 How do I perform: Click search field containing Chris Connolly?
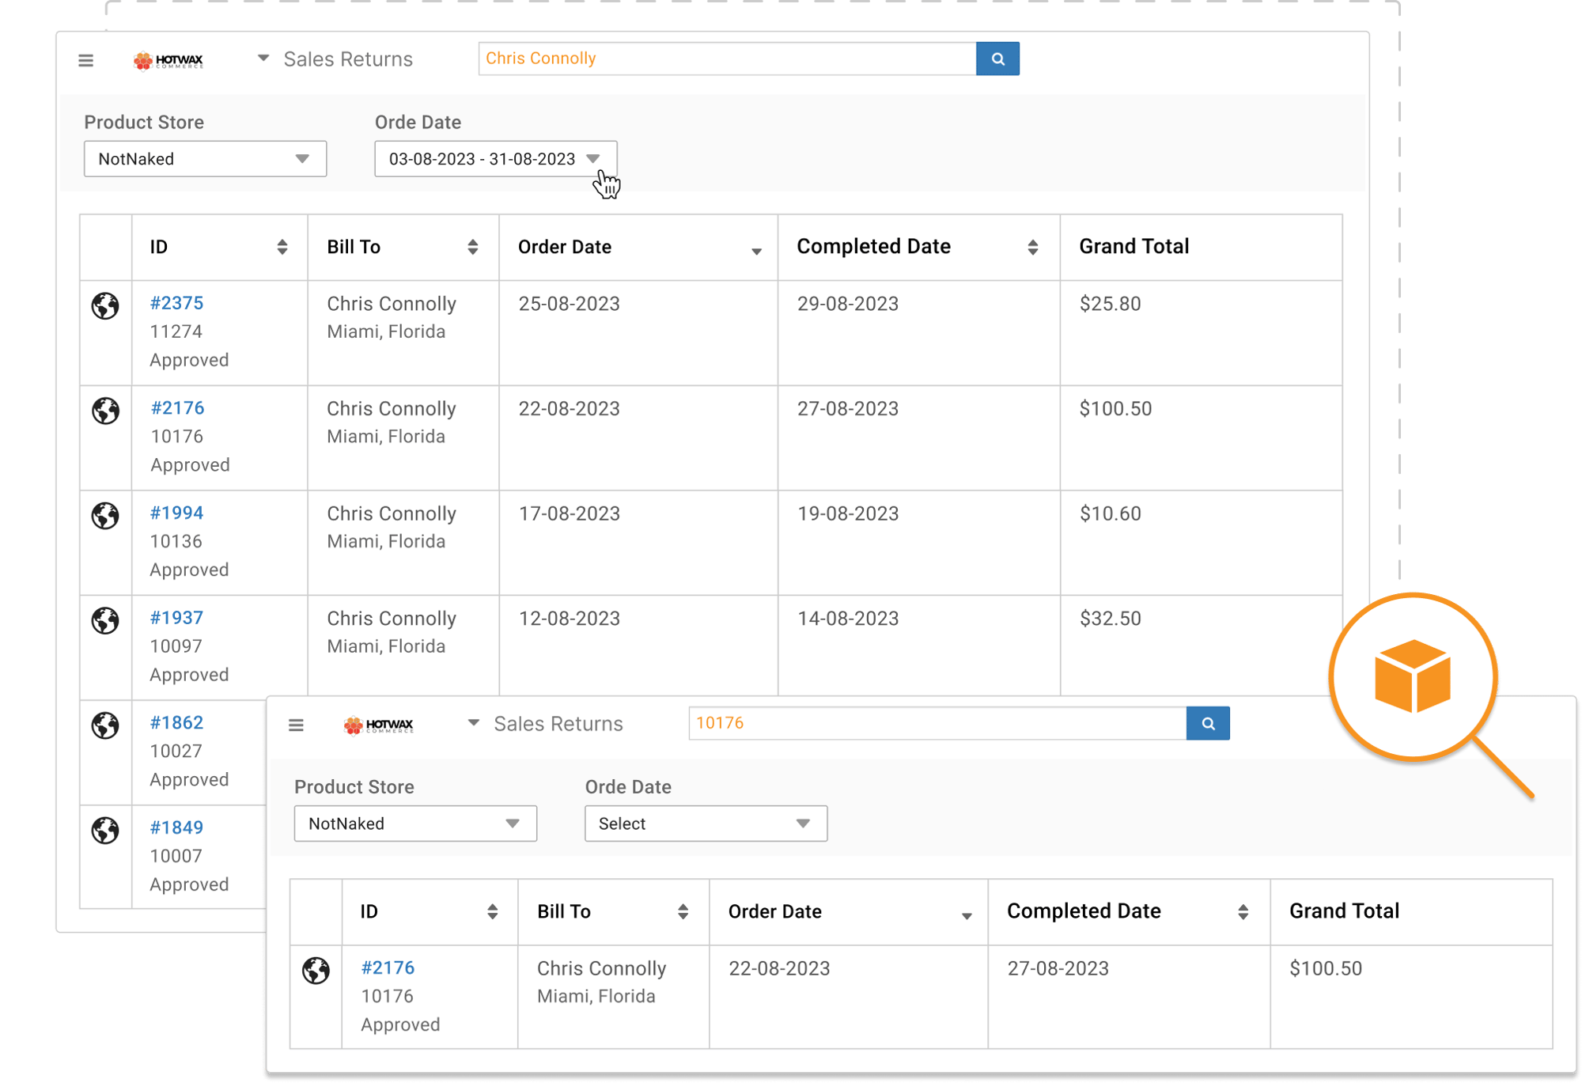728,59
